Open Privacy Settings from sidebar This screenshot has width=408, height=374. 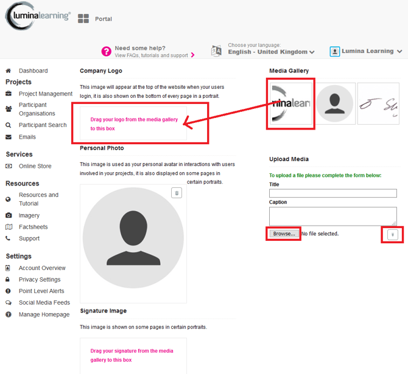[x=40, y=280]
